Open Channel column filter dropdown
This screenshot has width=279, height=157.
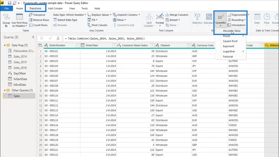click(x=189, y=45)
